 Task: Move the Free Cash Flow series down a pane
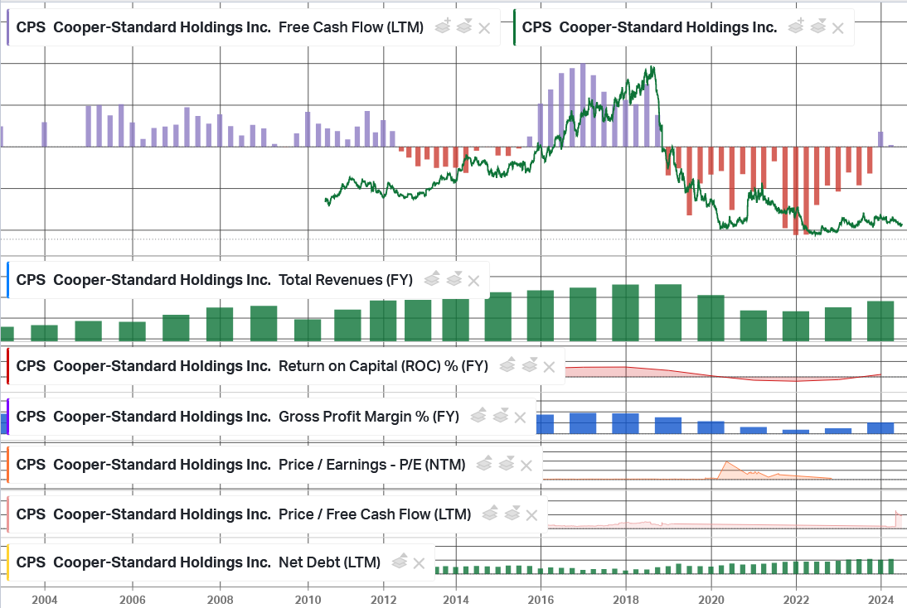point(464,26)
